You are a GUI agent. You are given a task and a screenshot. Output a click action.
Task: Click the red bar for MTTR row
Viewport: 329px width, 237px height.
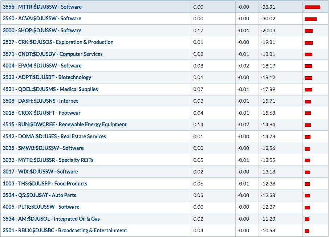pos(312,7)
